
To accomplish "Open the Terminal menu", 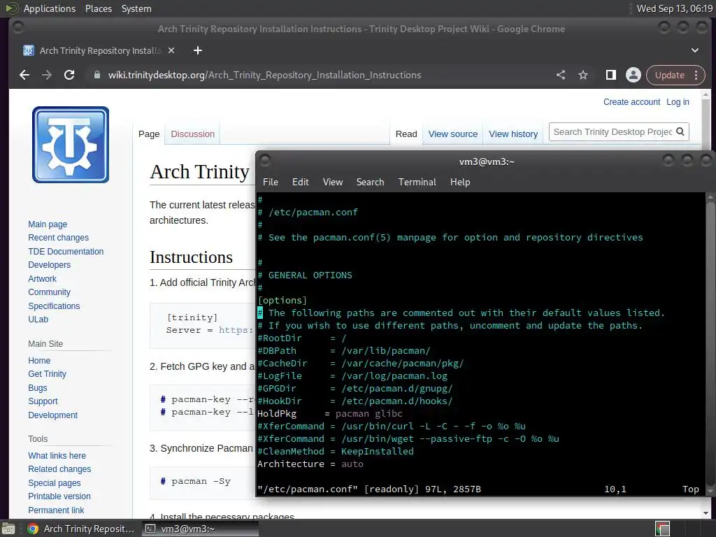I will [417, 182].
